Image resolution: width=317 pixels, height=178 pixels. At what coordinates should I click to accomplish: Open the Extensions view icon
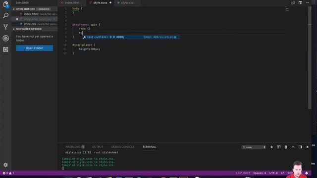coord(5,49)
